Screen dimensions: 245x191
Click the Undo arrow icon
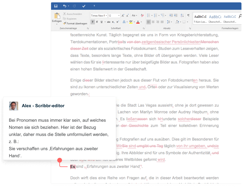[x=65, y=6]
